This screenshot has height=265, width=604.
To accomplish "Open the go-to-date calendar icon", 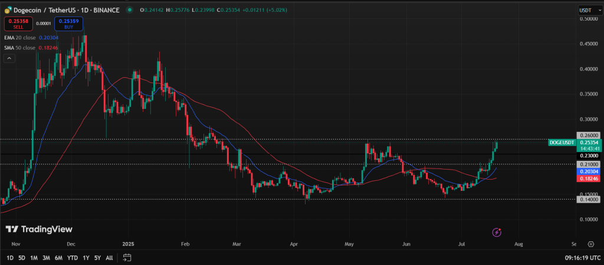I will pos(127,257).
